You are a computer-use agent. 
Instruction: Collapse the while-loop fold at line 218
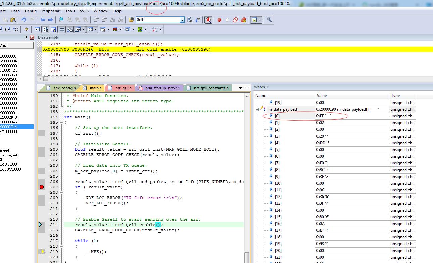pyautogui.click(x=61, y=246)
